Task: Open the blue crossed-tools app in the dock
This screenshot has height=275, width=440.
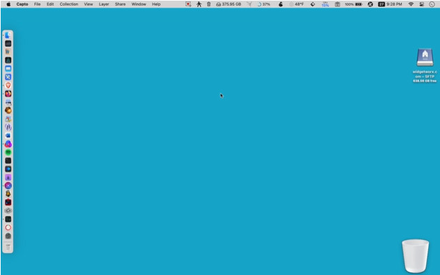Action: (x=8, y=77)
